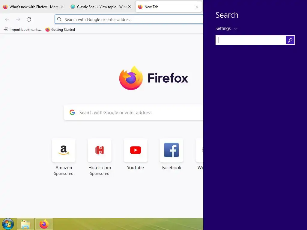Click the YouTube label under its tile

pos(136,168)
